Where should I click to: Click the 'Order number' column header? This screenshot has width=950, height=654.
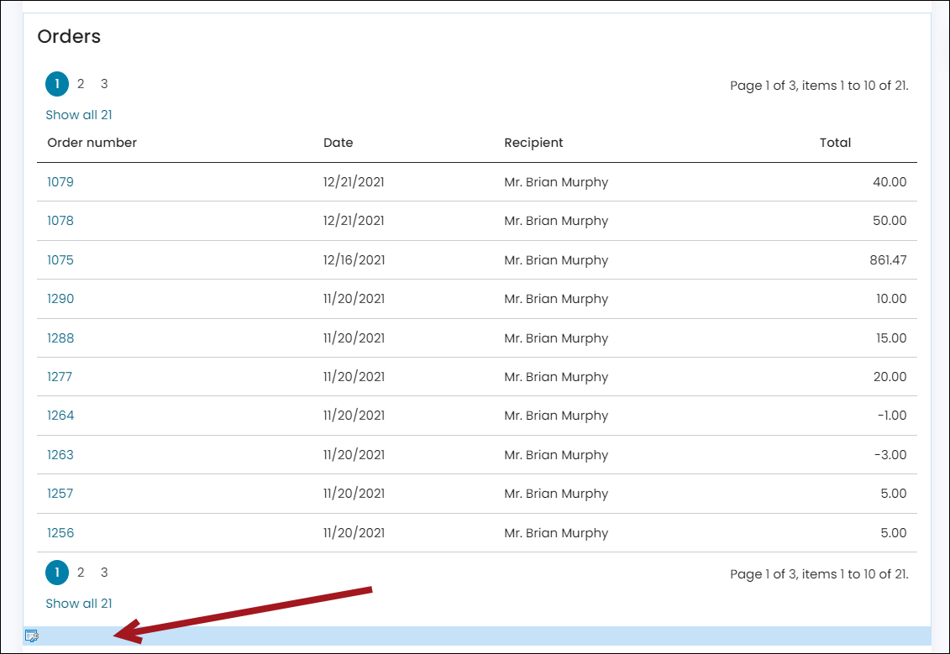pyautogui.click(x=92, y=143)
